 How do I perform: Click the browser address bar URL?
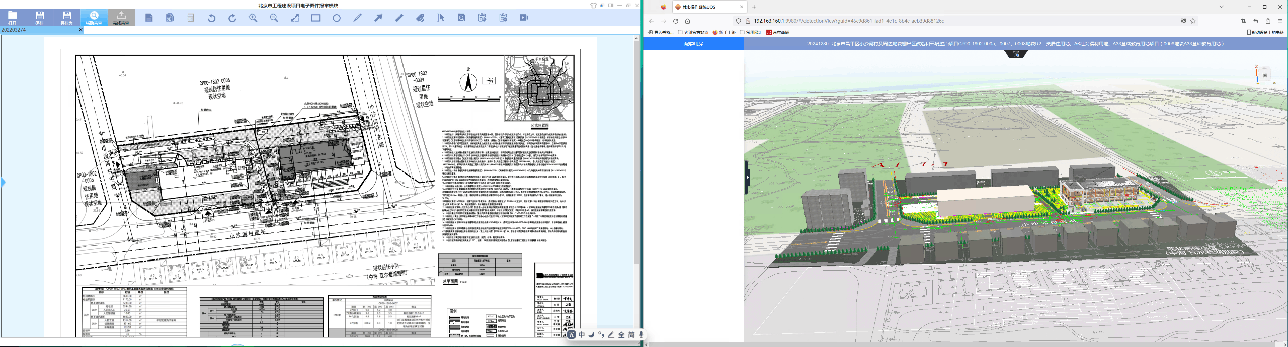click(x=849, y=21)
